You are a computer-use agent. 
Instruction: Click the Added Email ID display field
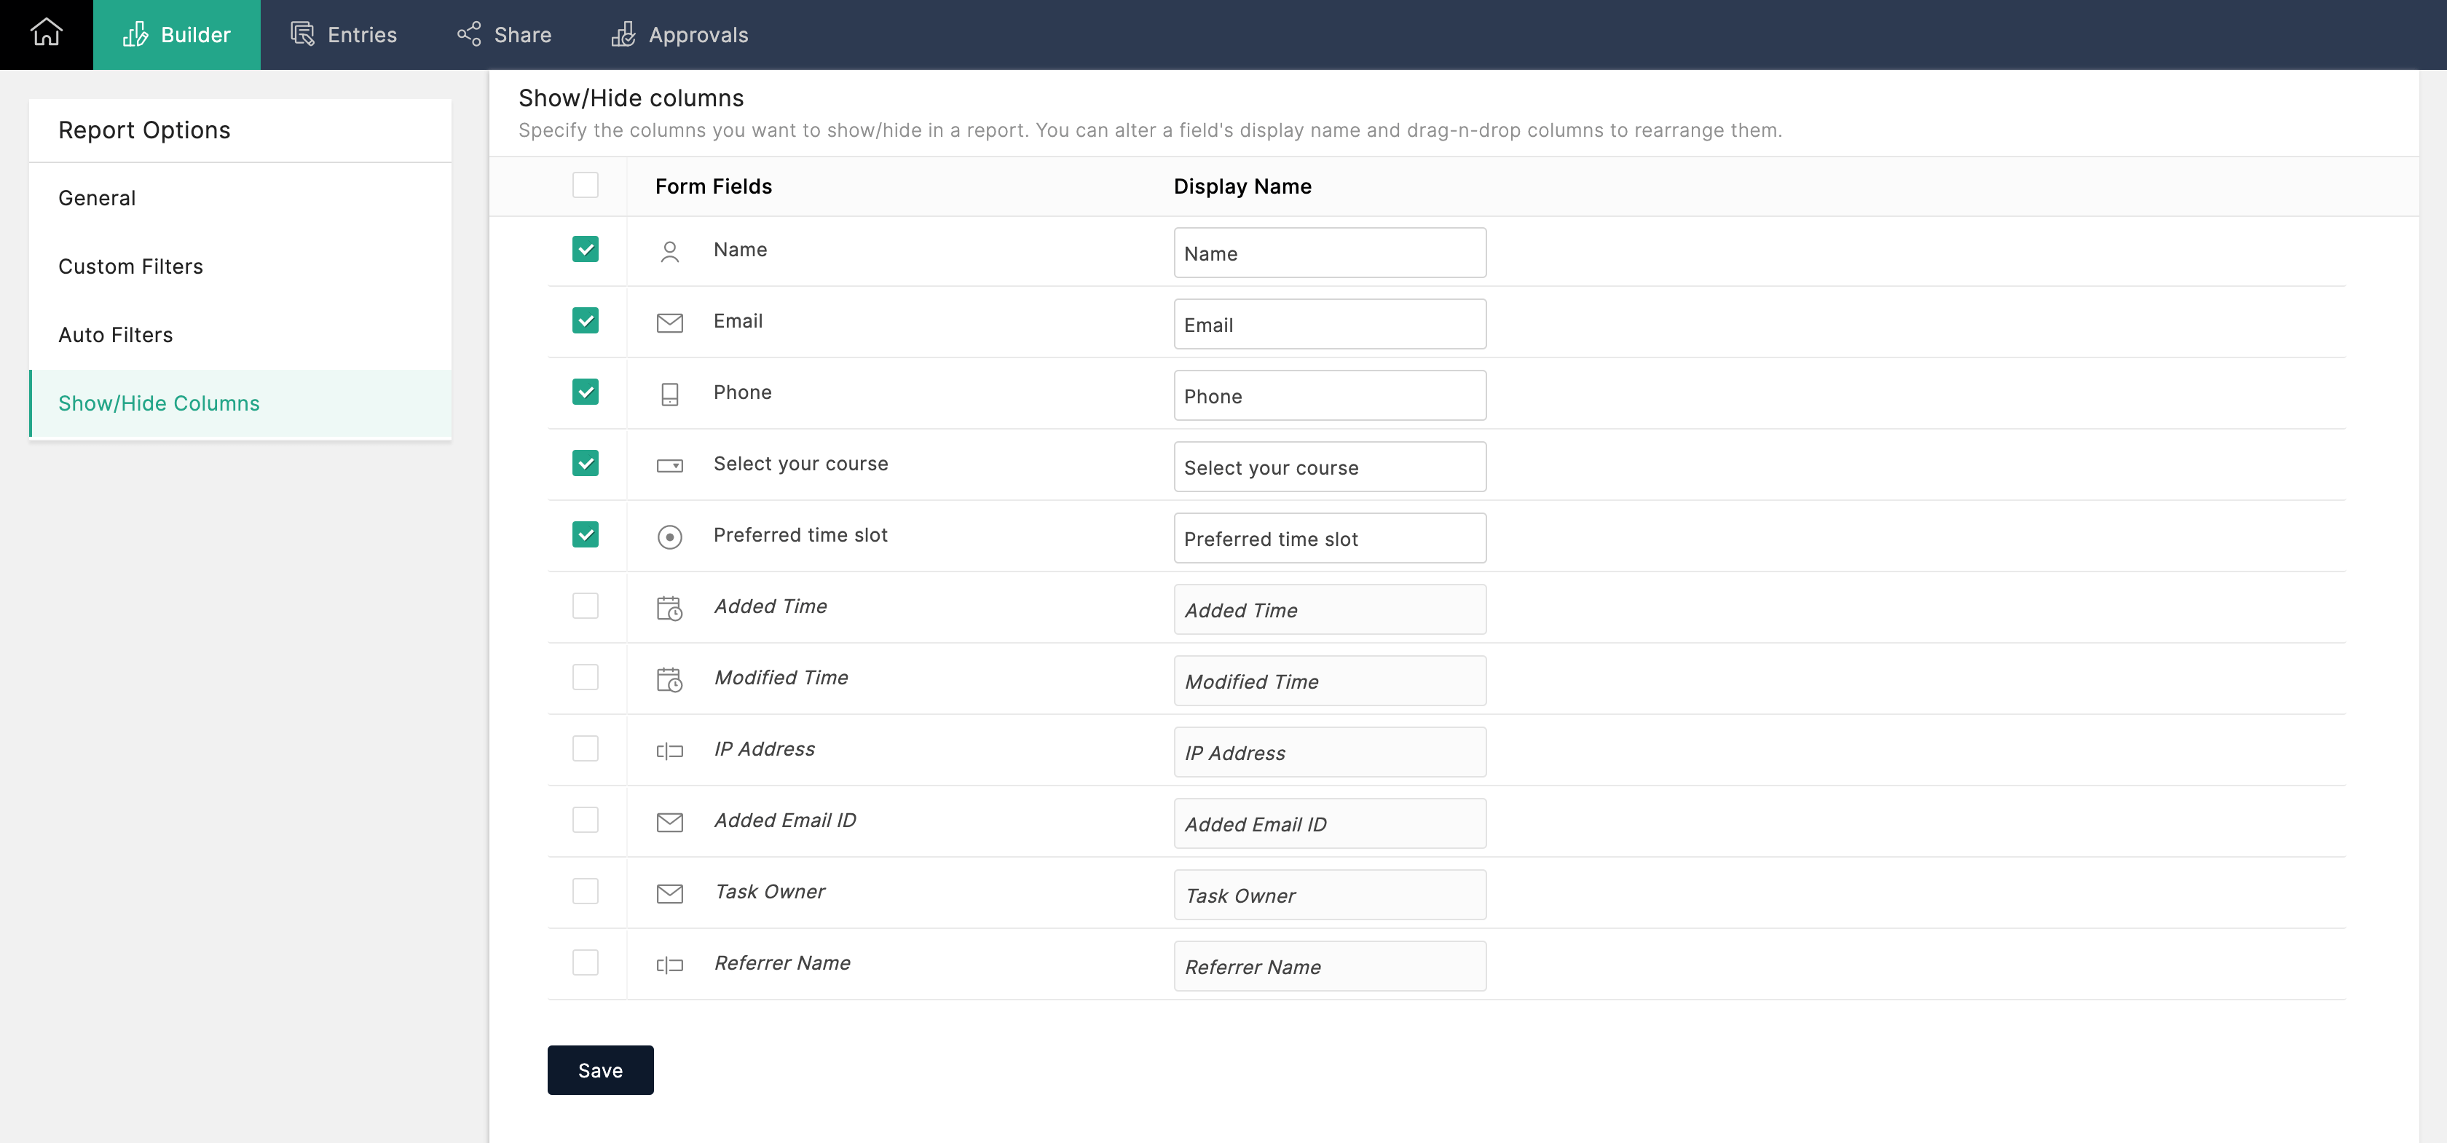click(1330, 823)
